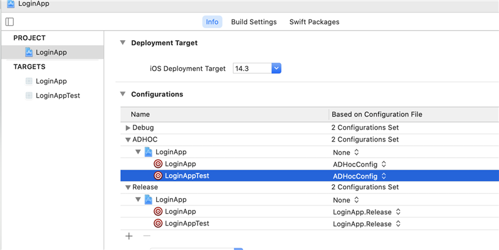Click the LoginApp project icon in sidebar
The height and width of the screenshot is (250, 499).
tap(29, 52)
